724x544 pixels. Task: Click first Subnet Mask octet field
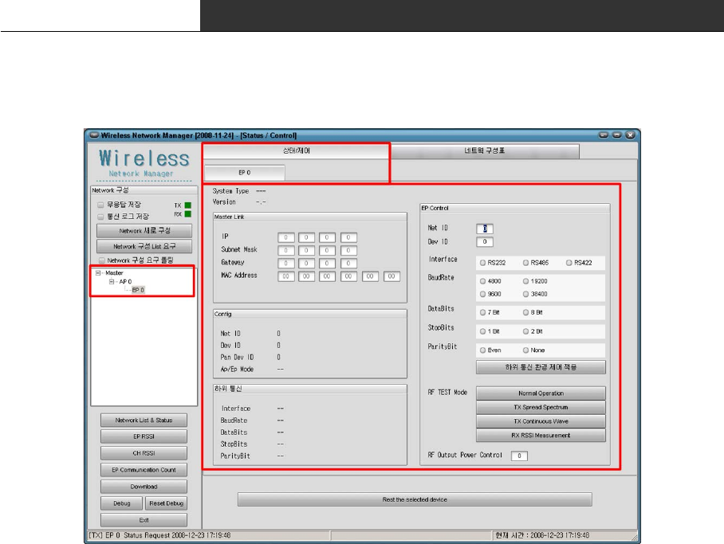[x=285, y=251]
